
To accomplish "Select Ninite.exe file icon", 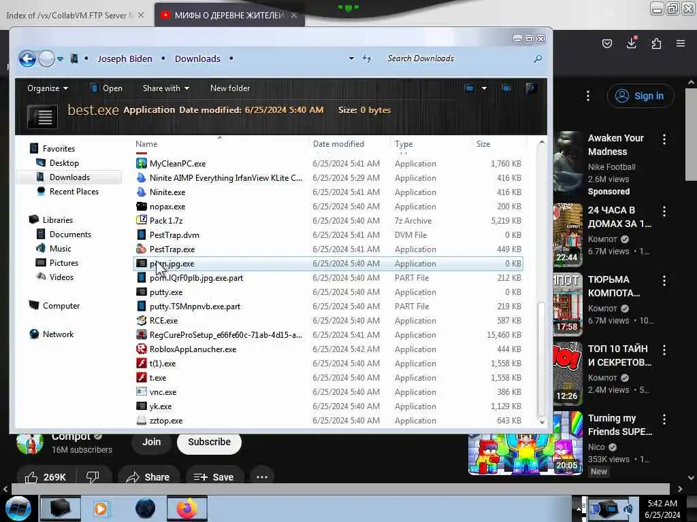I will point(142,192).
